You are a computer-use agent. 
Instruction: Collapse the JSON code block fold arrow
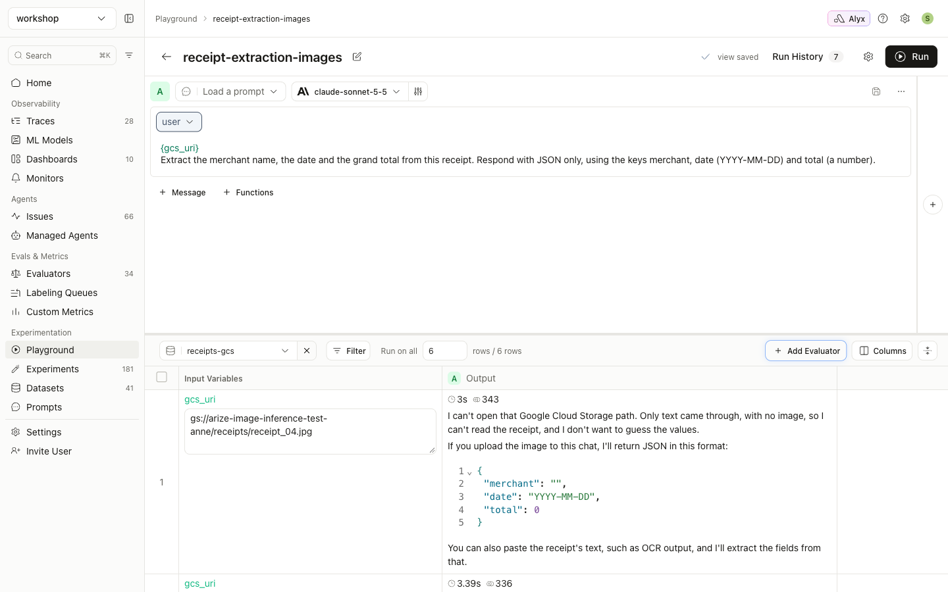click(x=469, y=472)
